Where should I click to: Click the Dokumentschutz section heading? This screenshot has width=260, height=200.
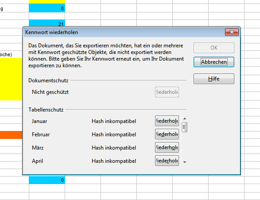pos(48,81)
